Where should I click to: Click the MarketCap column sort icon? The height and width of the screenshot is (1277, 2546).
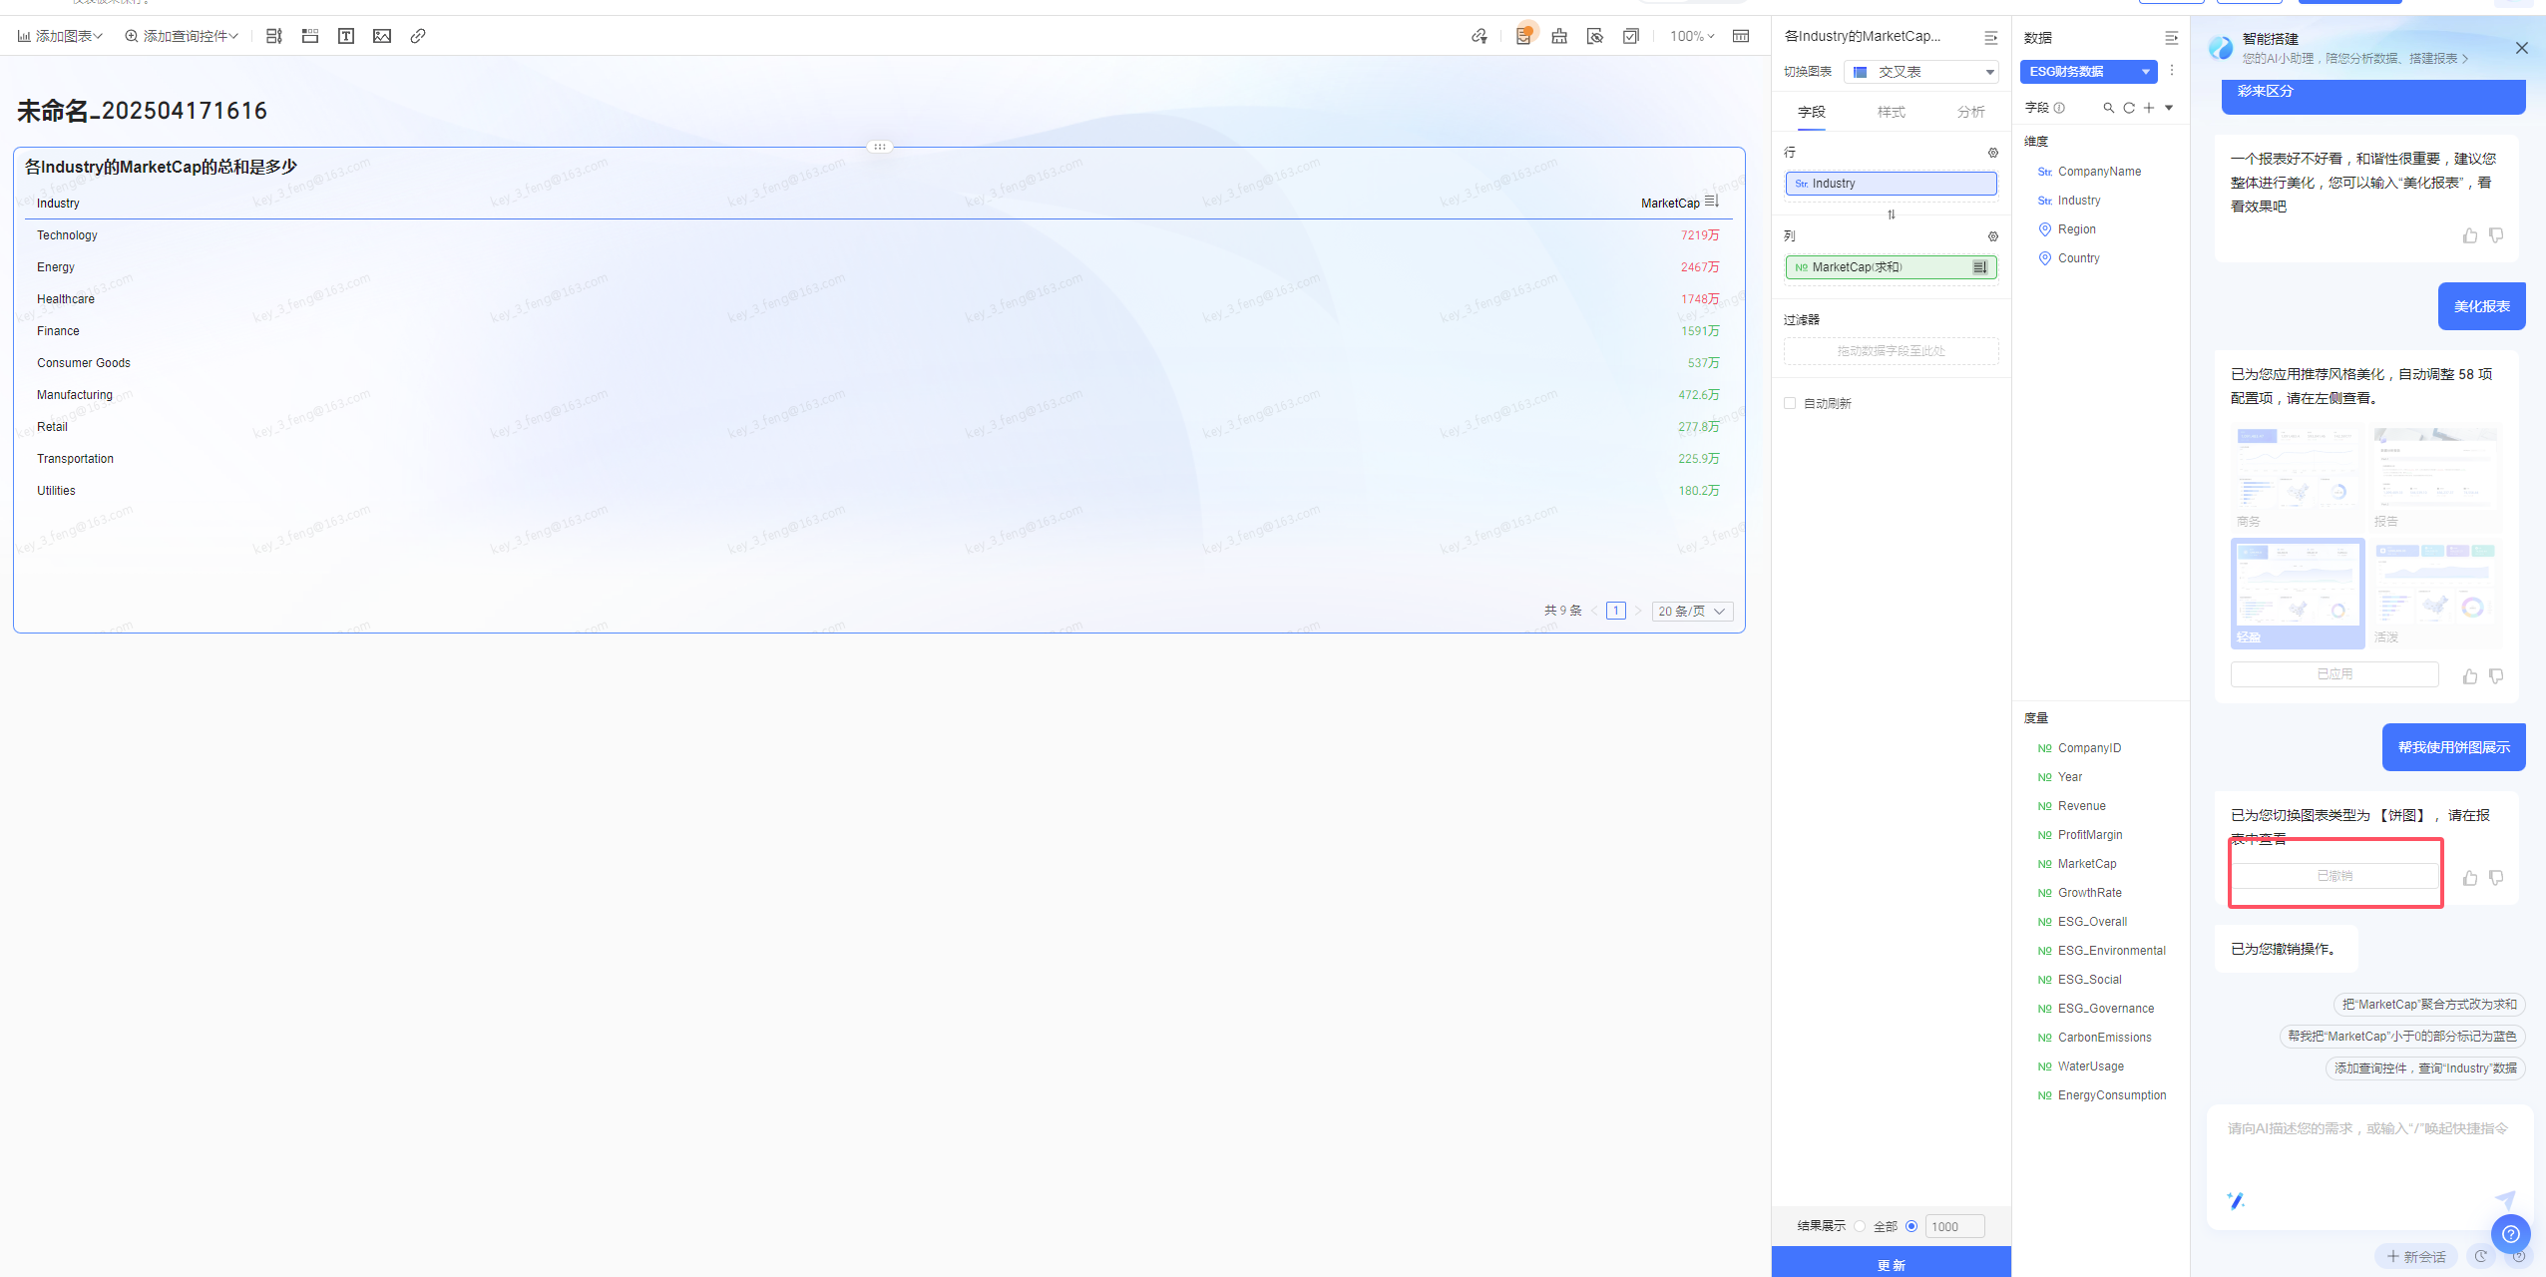click(1712, 202)
